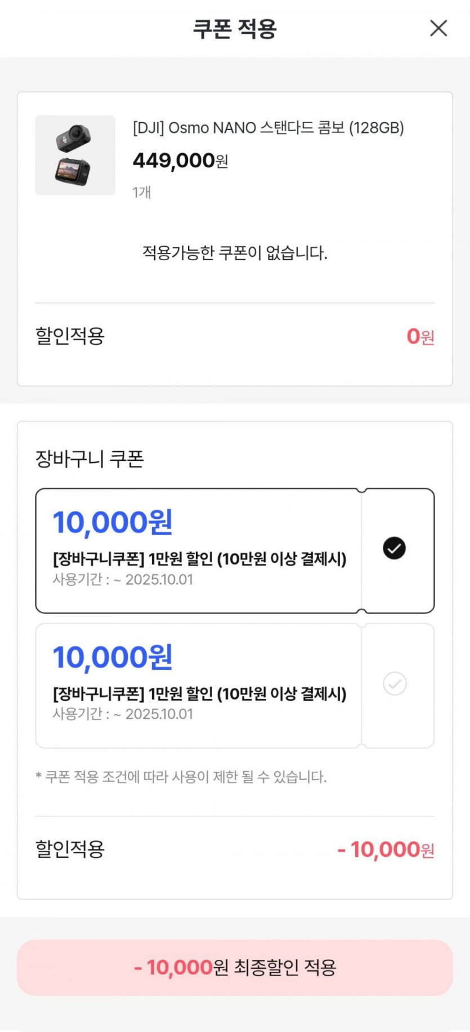
Task: Check the unselected second coupon's grey checkmark
Action: click(395, 683)
